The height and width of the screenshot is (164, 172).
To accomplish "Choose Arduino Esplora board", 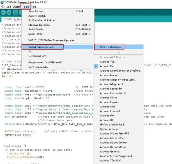I will click(x=119, y=102).
